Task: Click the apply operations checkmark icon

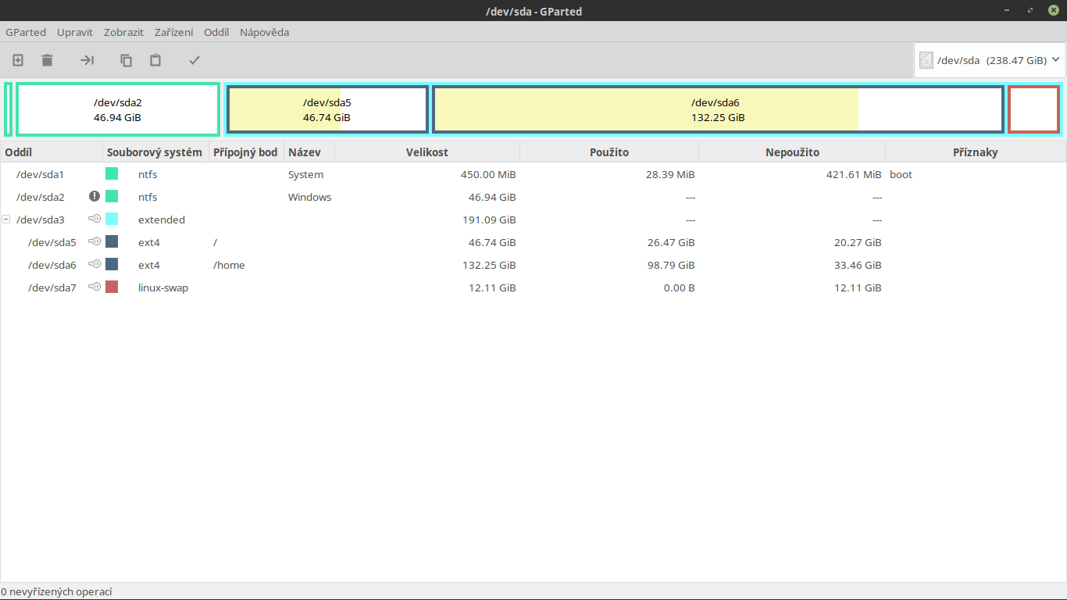Action: click(x=194, y=60)
